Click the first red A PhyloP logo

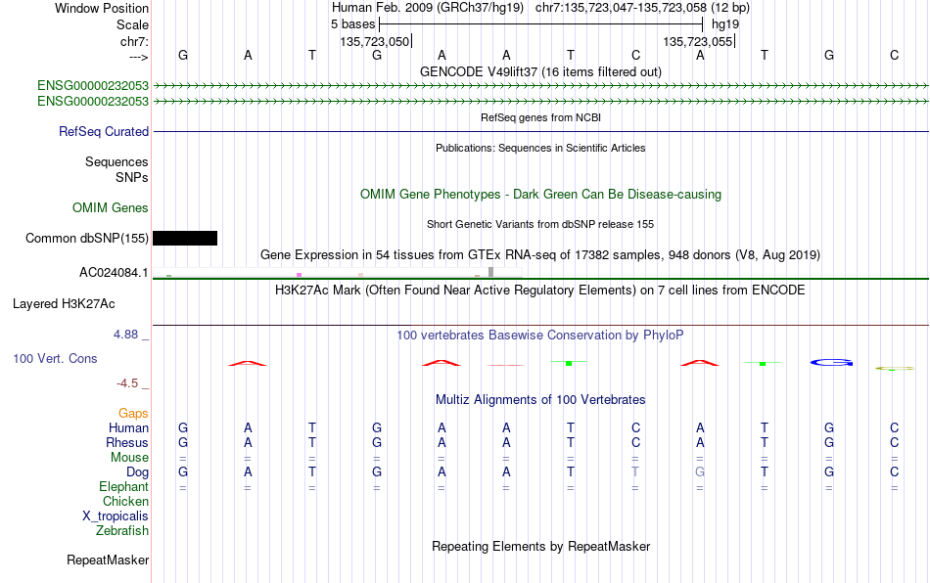(x=248, y=363)
